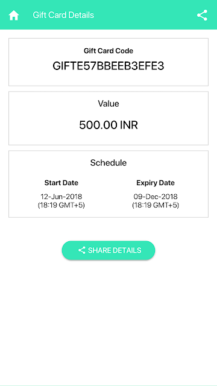Tap the home icon in header
This screenshot has height=386, width=217.
(14, 15)
